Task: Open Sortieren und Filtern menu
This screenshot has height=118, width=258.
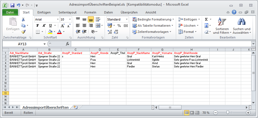Action: pos(222,26)
